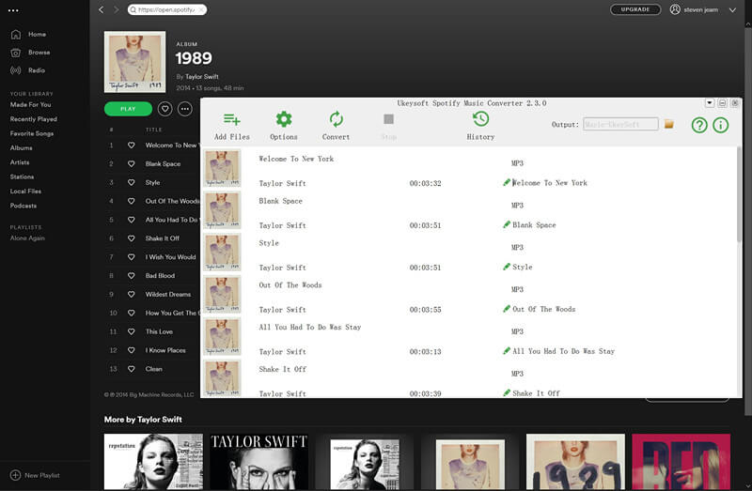Clear the Spotify search box with the X

coord(201,9)
